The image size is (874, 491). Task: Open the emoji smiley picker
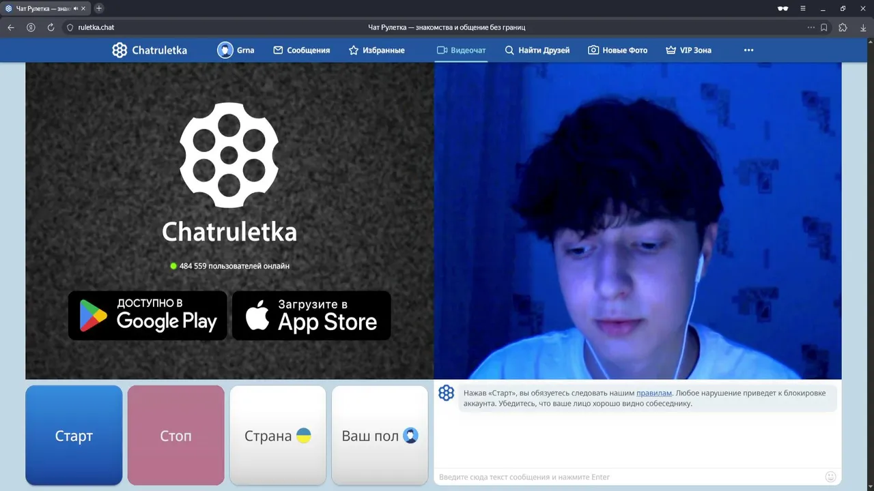[x=831, y=477]
